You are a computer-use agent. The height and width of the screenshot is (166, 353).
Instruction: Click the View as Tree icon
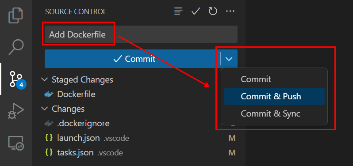tap(178, 11)
